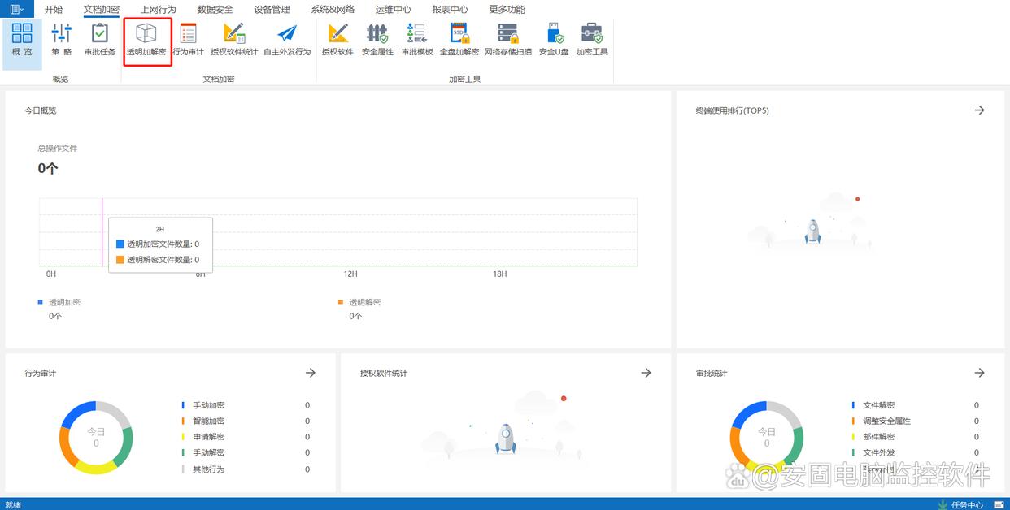This screenshot has width=1010, height=510.
Task: Toggle the 透明加密 legend item under chart
Action: coord(63,302)
